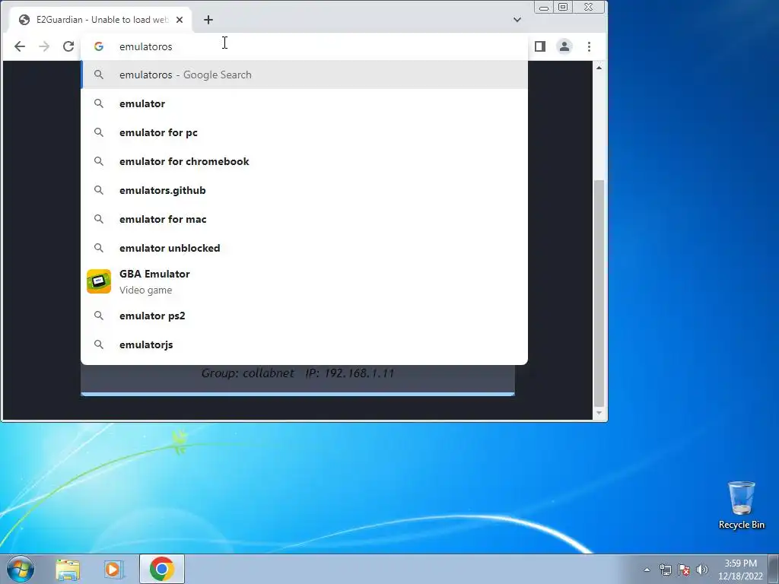This screenshot has width=779, height=584.
Task: Select the Recycle Bin desktop icon
Action: 741,505
